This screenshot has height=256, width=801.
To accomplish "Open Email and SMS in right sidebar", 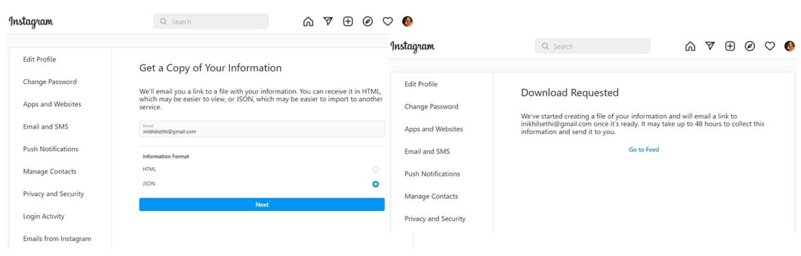I will [427, 152].
